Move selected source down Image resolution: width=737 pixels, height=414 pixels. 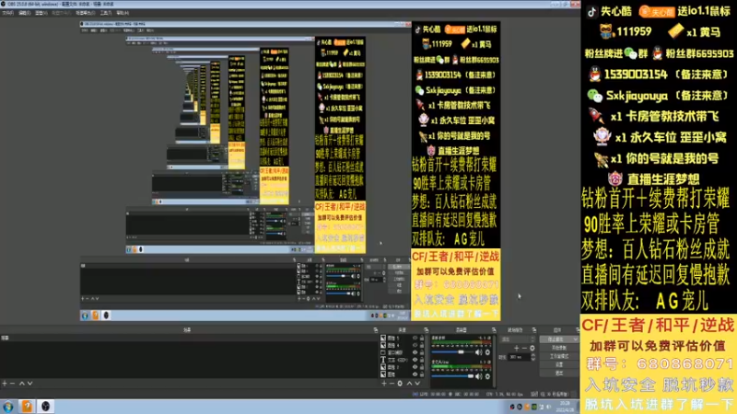417,383
